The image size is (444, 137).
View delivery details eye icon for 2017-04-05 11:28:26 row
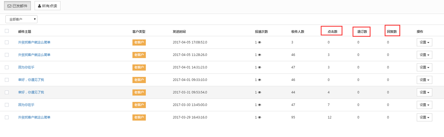259,55
